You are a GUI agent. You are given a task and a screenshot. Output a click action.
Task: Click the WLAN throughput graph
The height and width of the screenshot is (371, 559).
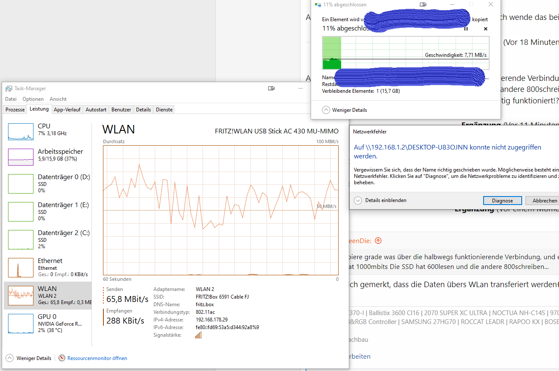(x=220, y=210)
